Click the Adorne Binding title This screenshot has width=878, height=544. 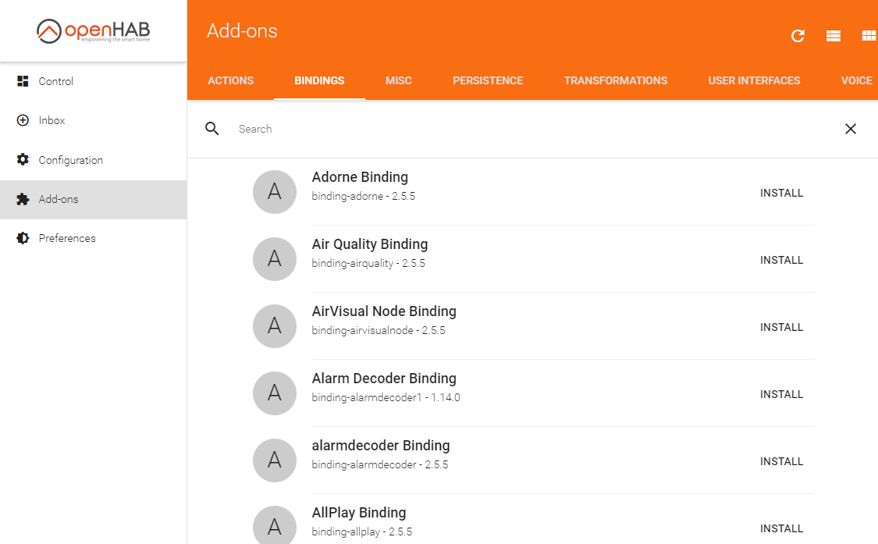360,177
